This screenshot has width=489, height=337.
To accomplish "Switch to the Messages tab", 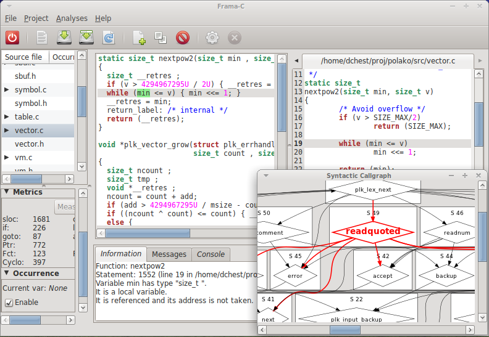I will click(x=169, y=254).
